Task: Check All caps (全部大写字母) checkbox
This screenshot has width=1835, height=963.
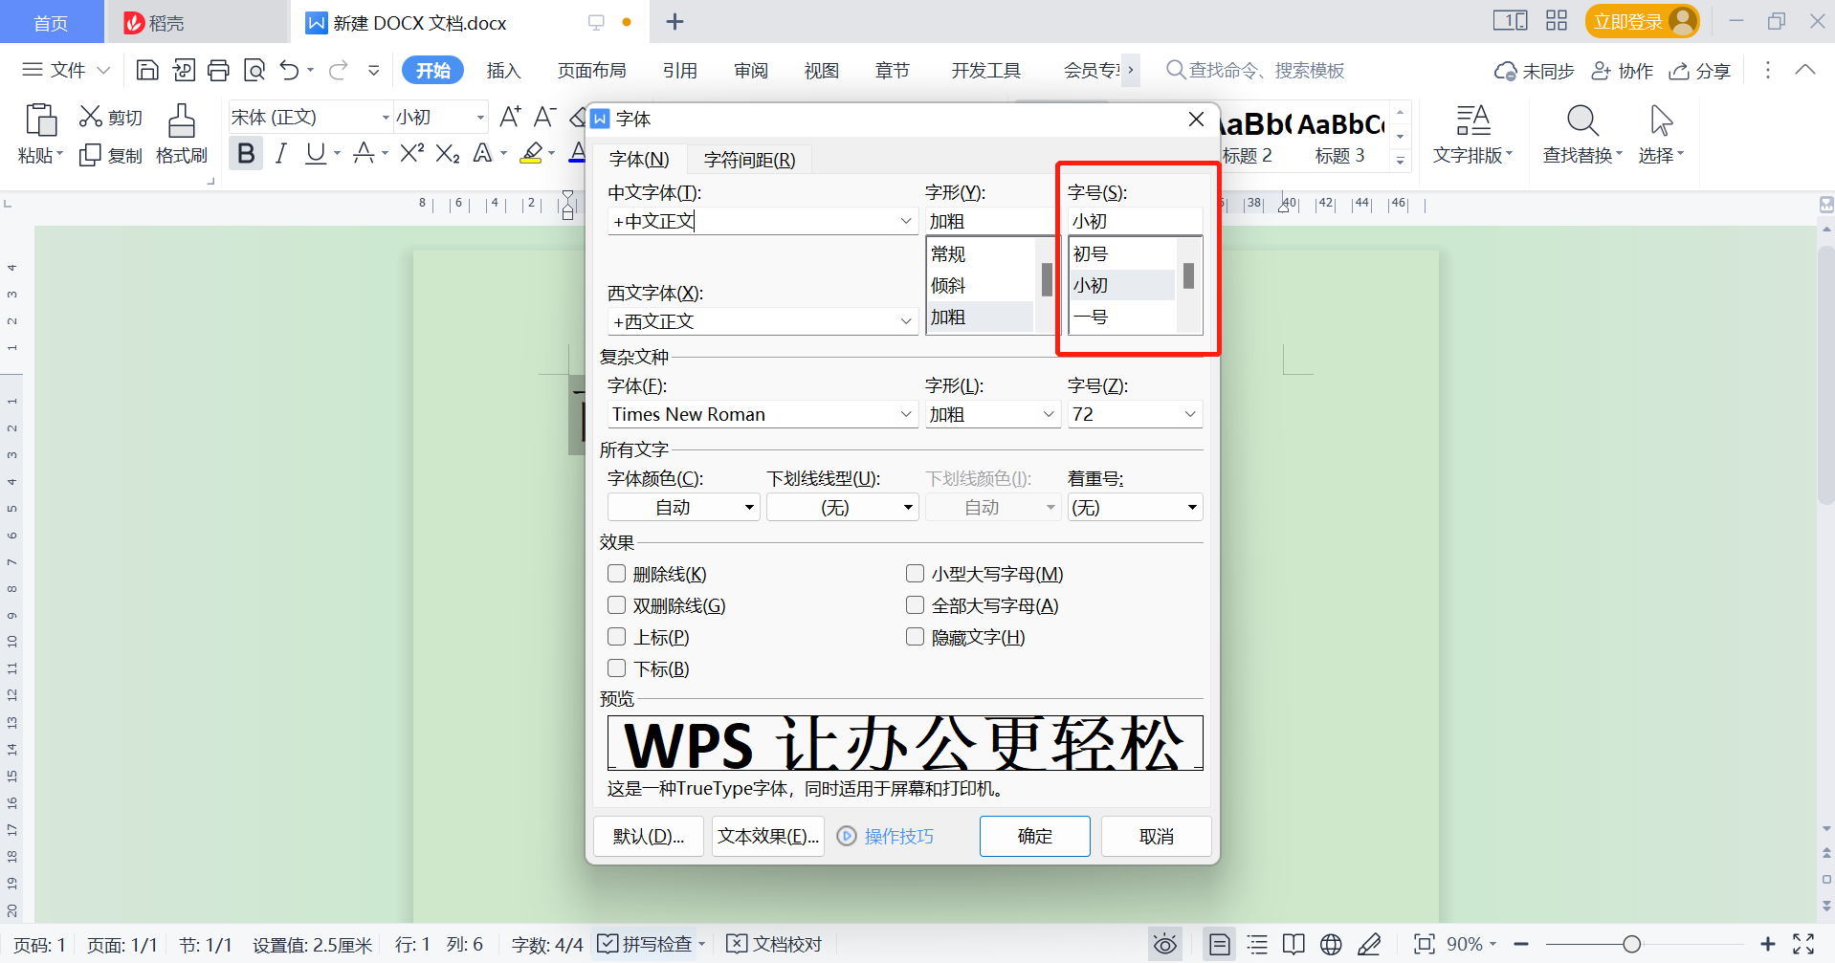Action: (x=916, y=605)
